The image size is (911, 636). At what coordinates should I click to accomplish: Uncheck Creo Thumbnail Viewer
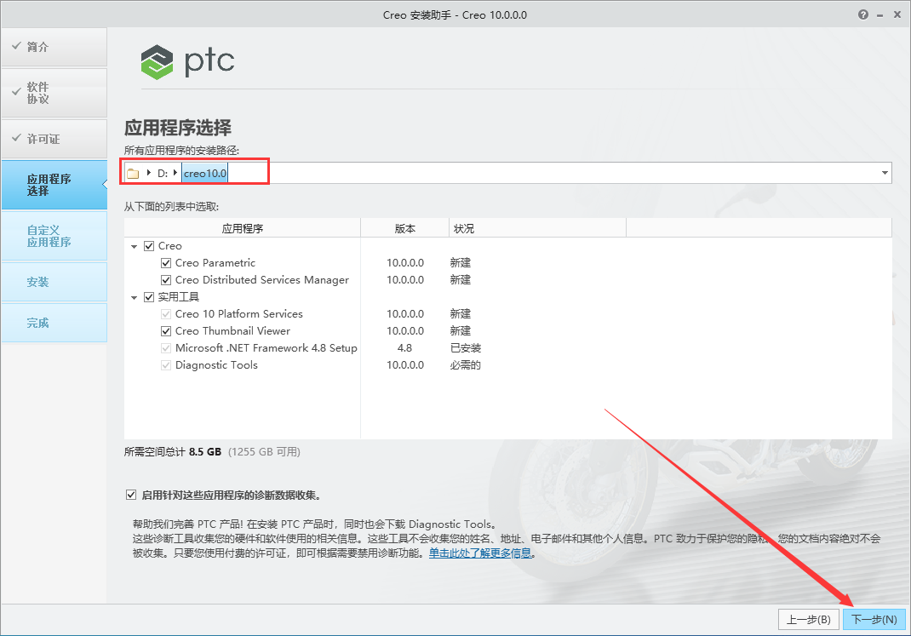166,330
